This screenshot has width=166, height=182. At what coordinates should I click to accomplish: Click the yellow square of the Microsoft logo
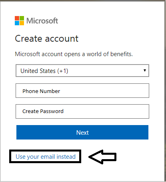pos(22,23)
